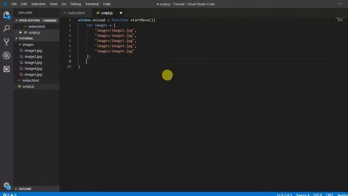Open index.html in the Tutorial folder
Image resolution: width=348 pixels, height=196 pixels.
pyautogui.click(x=30, y=80)
